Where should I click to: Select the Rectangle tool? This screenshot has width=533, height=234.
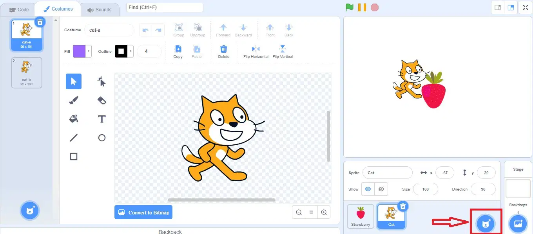pyautogui.click(x=74, y=156)
